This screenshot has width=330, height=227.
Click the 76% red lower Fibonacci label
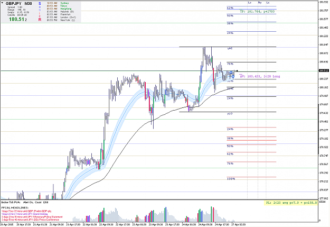click(x=230, y=164)
